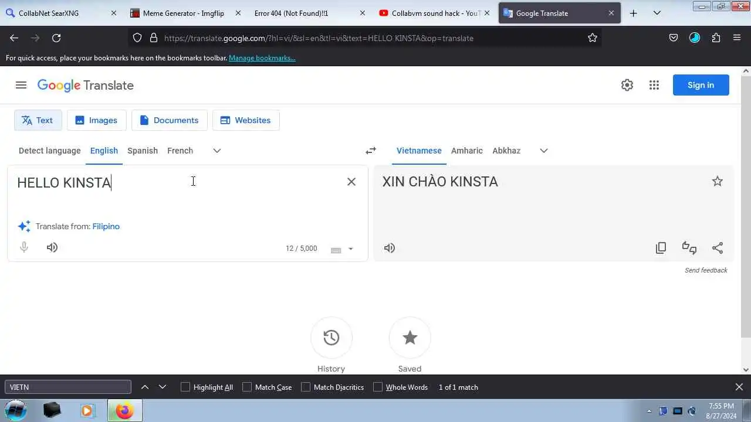Enable Match Diacritics checkbox
Screen dimensions: 751x422
[306, 387]
